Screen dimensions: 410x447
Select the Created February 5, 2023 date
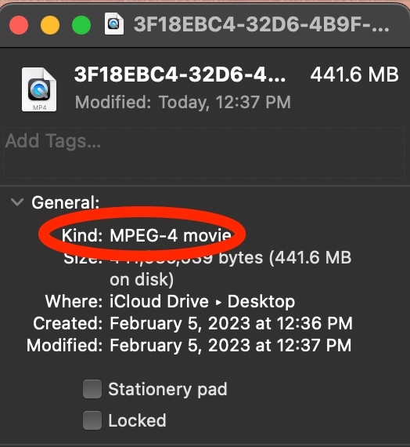tap(231, 324)
